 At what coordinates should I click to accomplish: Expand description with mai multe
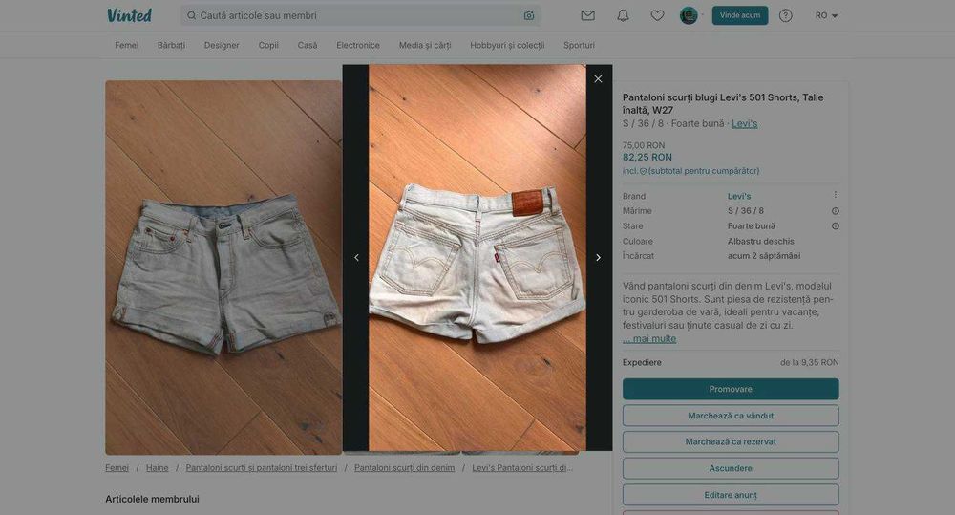tap(649, 339)
